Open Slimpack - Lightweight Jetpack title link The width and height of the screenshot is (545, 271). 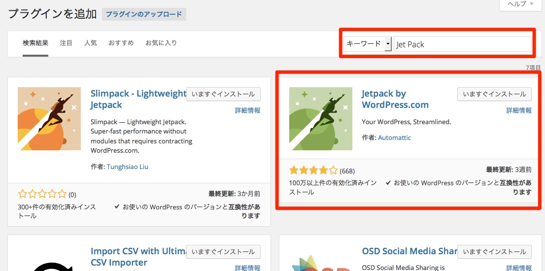click(138, 99)
